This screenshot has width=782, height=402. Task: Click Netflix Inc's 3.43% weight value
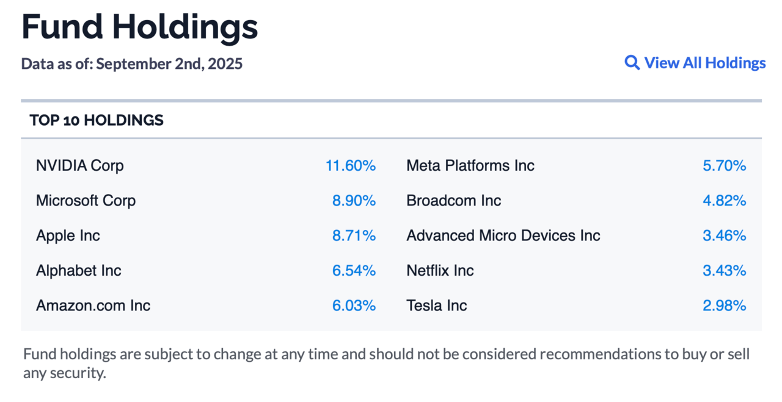tap(724, 270)
